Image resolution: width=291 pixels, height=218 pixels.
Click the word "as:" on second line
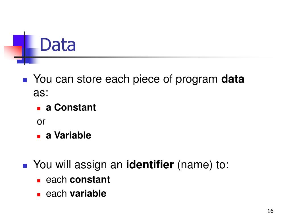(41, 93)
